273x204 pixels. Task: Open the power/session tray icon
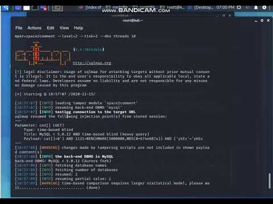pos(264,7)
